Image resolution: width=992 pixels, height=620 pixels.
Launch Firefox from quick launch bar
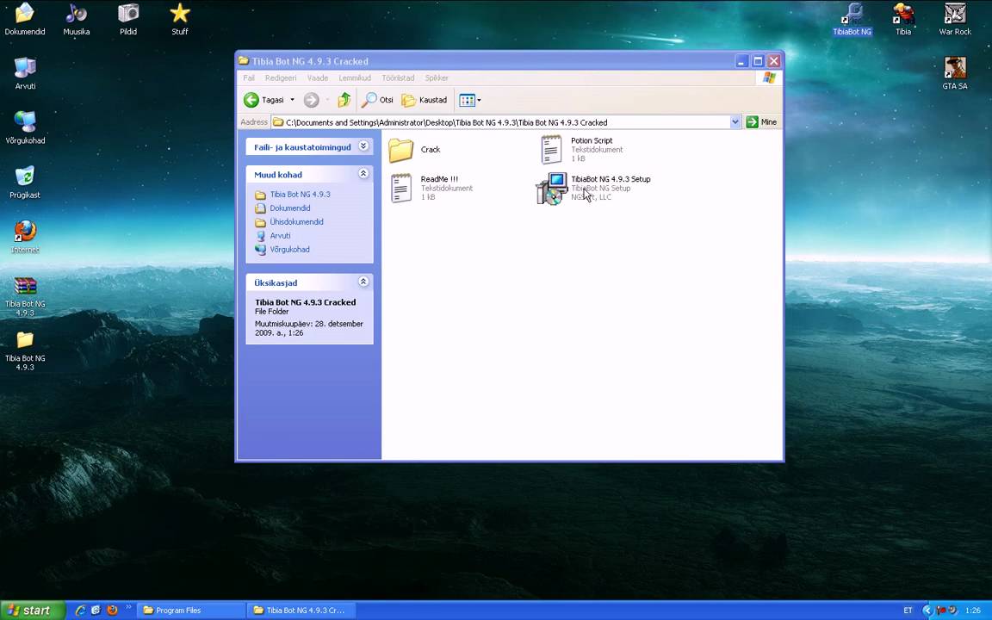pyautogui.click(x=112, y=611)
